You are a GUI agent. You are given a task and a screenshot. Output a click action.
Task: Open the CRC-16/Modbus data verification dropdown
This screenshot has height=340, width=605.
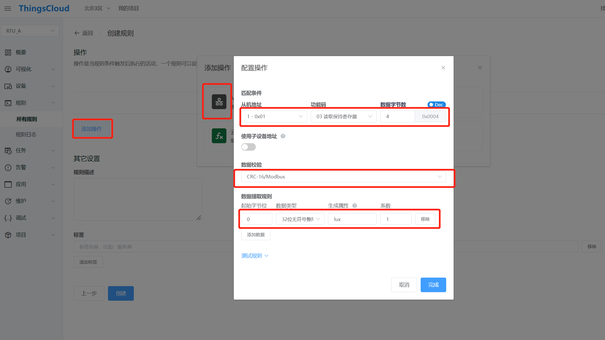pos(343,176)
